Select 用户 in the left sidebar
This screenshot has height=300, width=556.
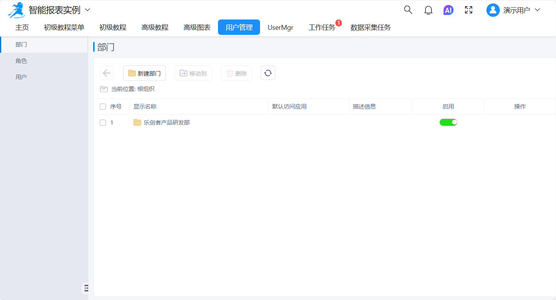coord(21,77)
